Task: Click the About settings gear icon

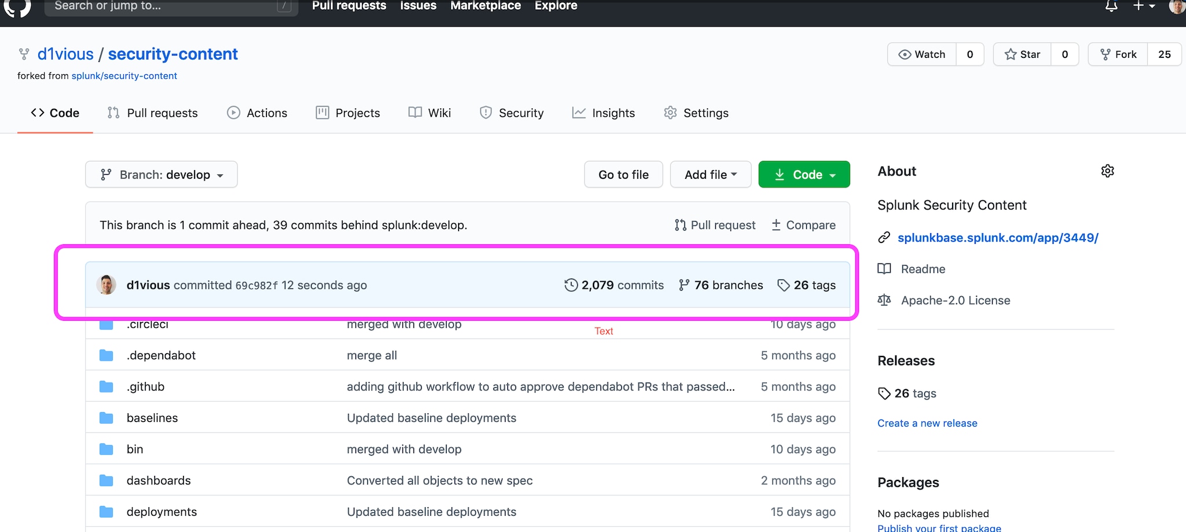Action: (x=1107, y=171)
